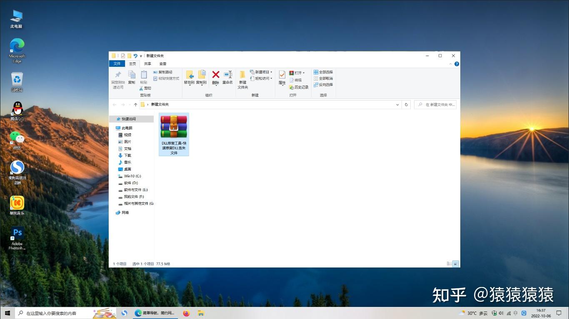Viewport: 569px width, 319px height.
Task: Click the properties checkmark icon in title bar
Action: click(x=123, y=56)
